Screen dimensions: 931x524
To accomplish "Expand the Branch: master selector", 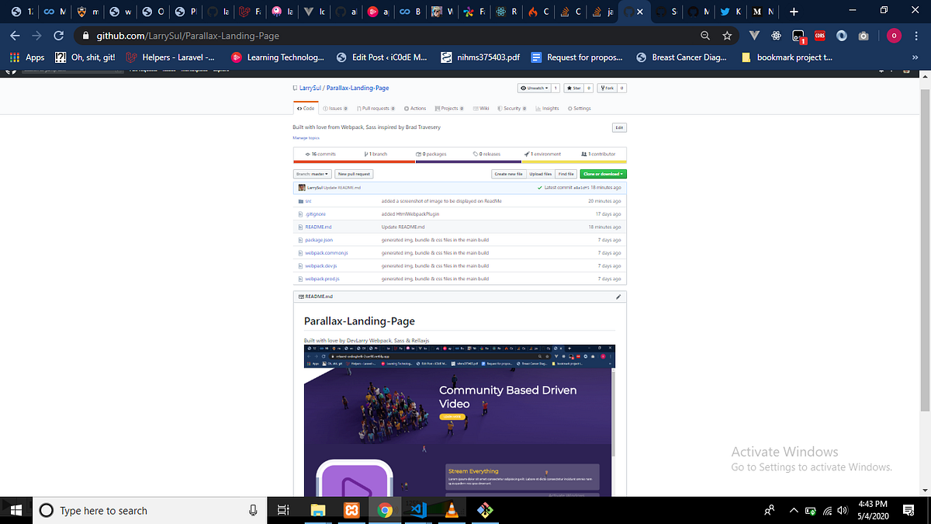I will coord(312,173).
